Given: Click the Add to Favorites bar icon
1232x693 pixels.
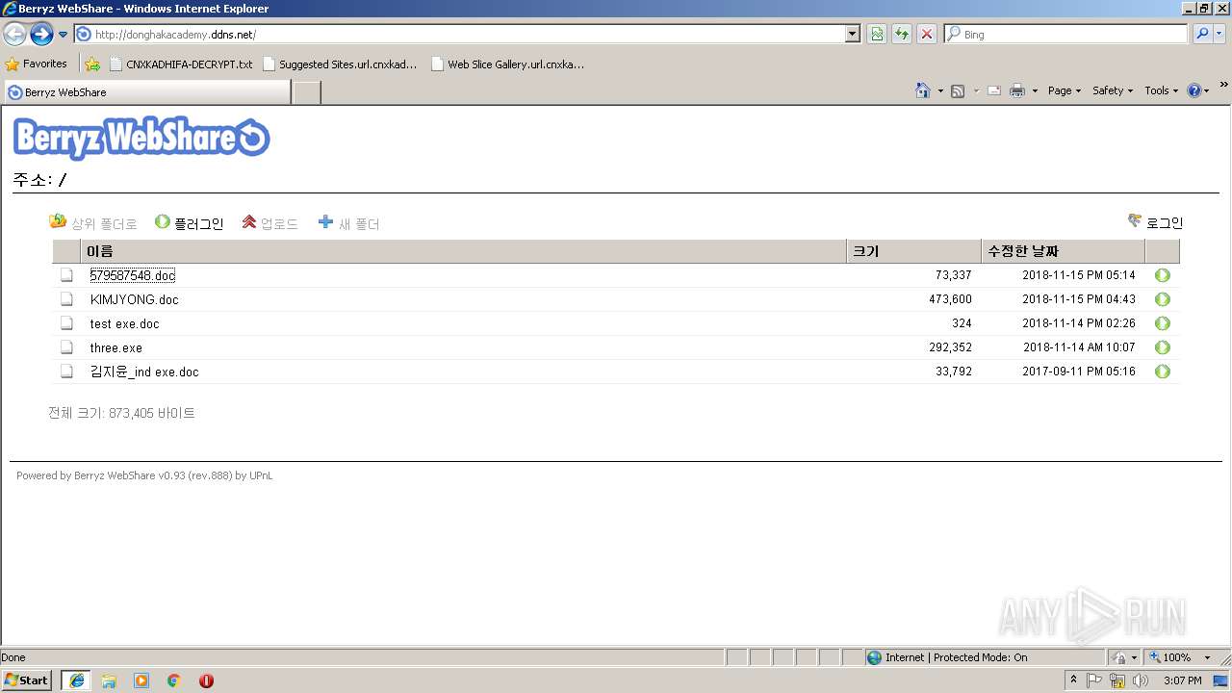Looking at the screenshot, I should click(x=92, y=64).
